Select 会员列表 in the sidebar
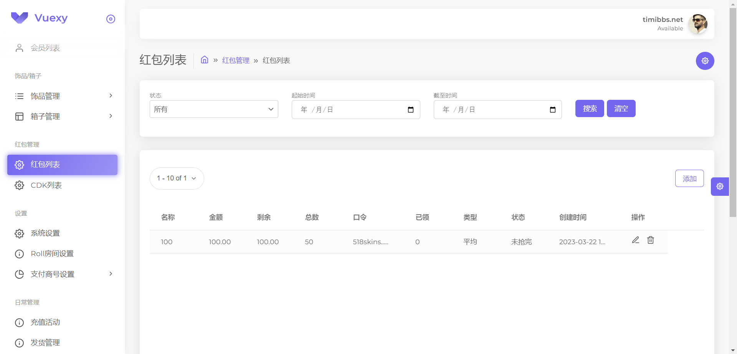 point(45,48)
